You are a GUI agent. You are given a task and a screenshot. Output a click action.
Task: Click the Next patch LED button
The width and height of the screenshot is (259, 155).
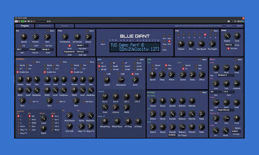coord(169,36)
